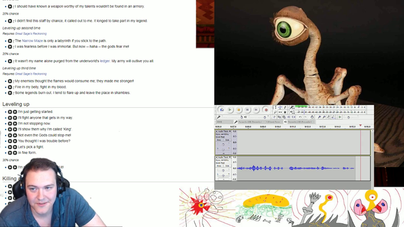
Task: Mute the first audio track
Action: pyautogui.click(x=219, y=140)
